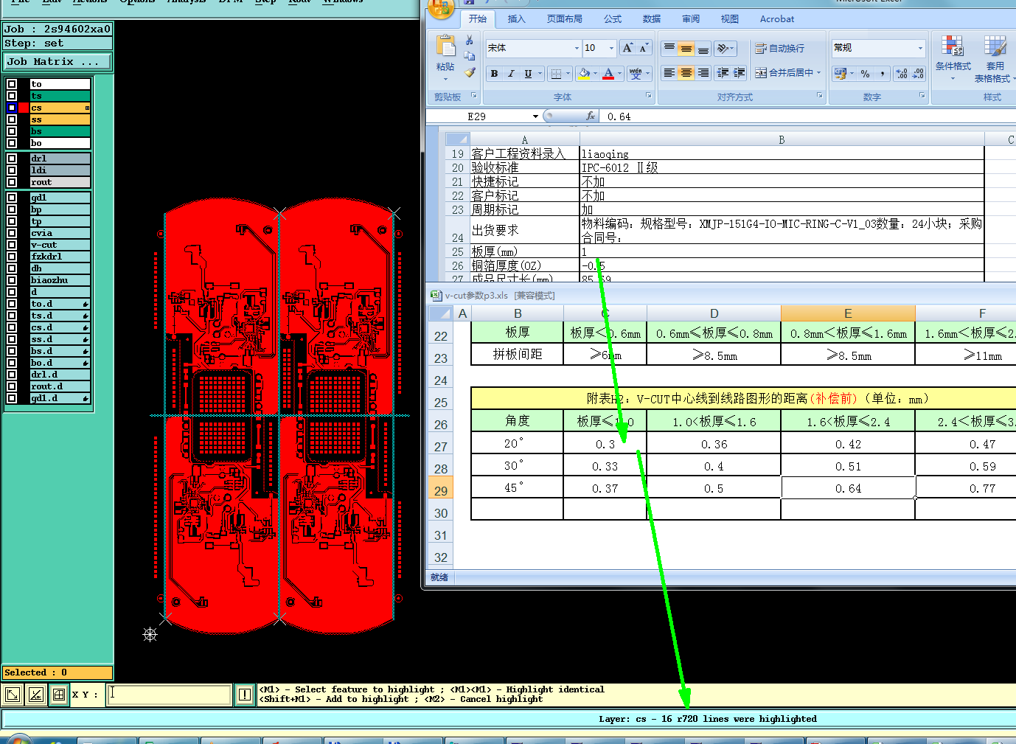Select cell E29 containing 0.64

pyautogui.click(x=848, y=488)
